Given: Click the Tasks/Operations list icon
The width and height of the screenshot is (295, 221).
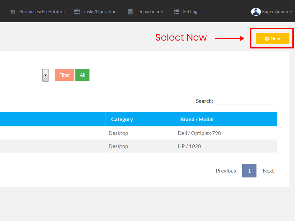Looking at the screenshot, I should point(77,12).
